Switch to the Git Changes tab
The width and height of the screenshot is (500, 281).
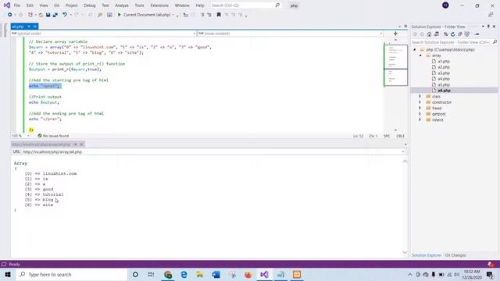pyautogui.click(x=455, y=255)
